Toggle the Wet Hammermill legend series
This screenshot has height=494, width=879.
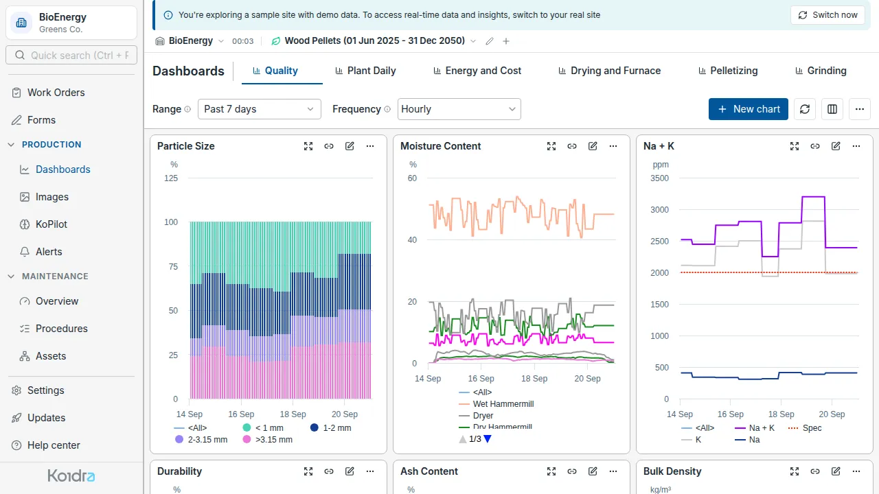496,404
